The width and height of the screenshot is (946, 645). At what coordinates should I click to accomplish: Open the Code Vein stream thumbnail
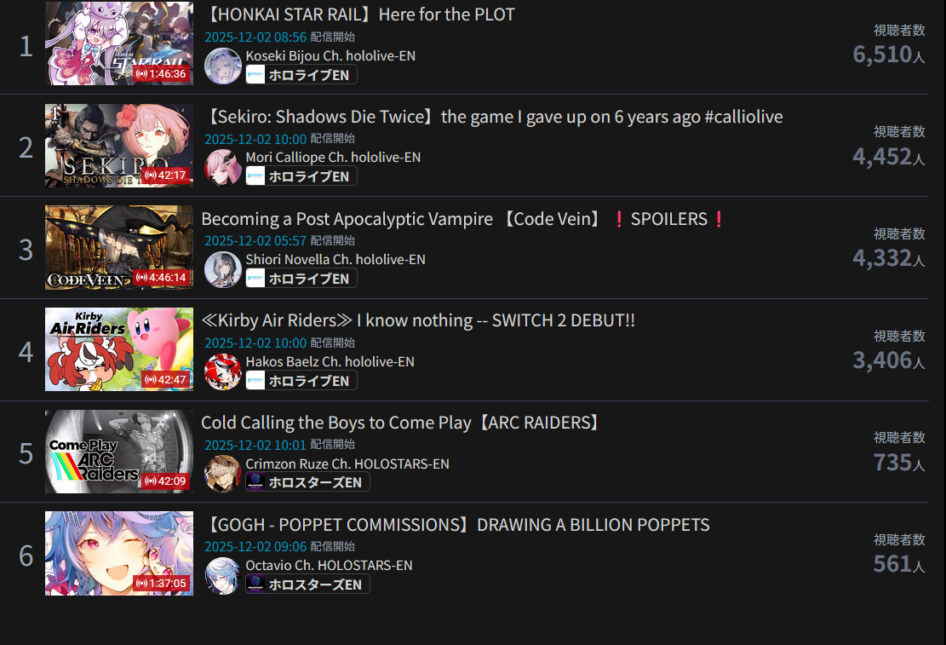pyautogui.click(x=119, y=248)
